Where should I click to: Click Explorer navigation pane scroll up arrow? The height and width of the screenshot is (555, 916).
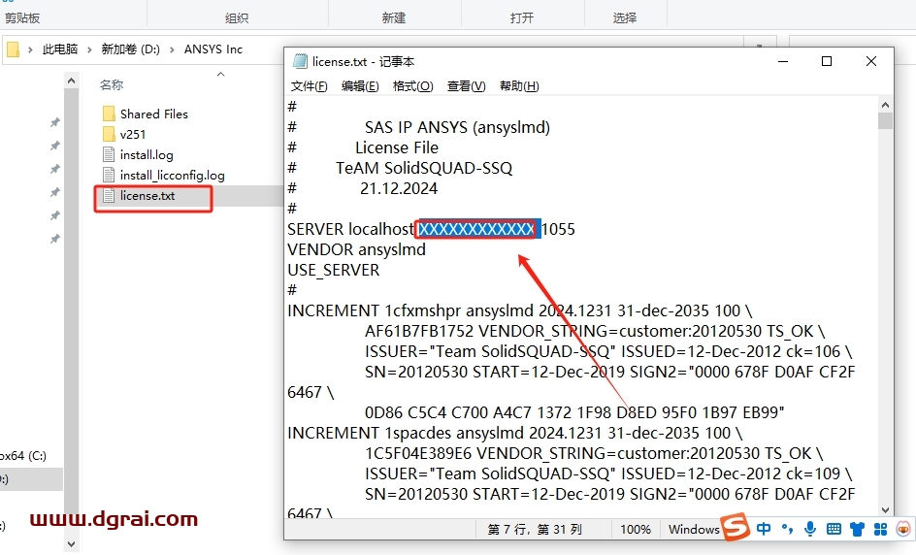[71, 81]
